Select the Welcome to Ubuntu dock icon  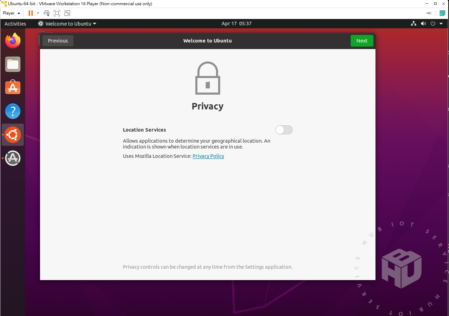tap(13, 135)
